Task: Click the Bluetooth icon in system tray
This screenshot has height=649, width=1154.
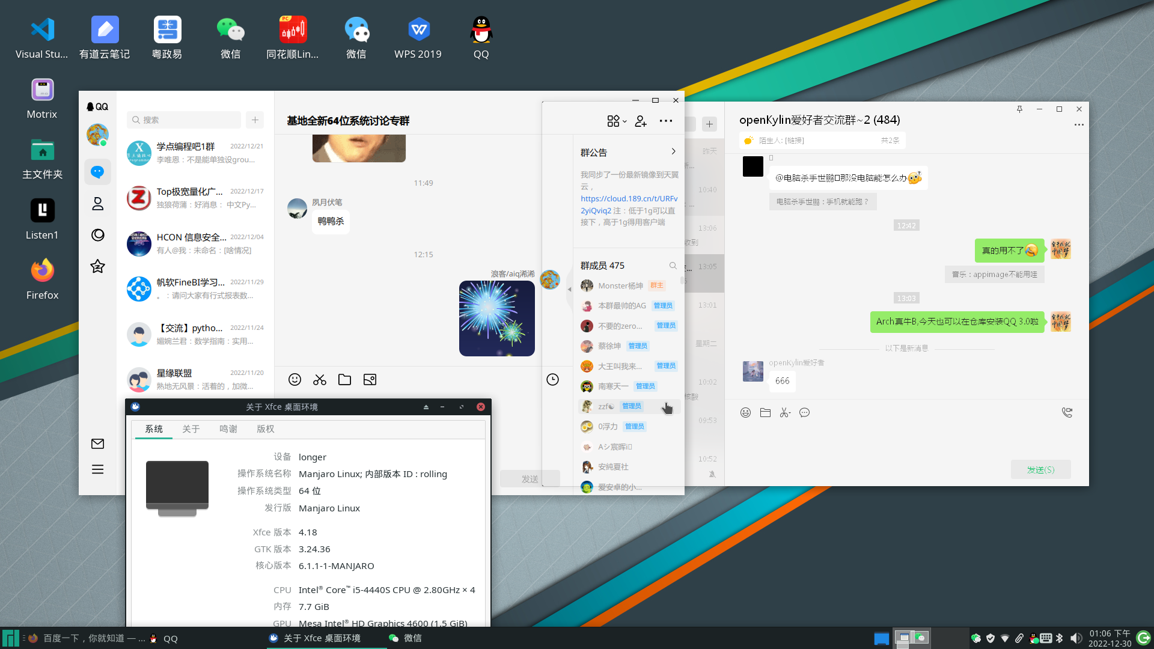Action: (x=1060, y=638)
